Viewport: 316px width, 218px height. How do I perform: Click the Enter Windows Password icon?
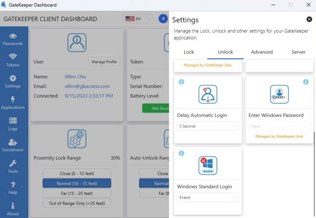click(279, 94)
